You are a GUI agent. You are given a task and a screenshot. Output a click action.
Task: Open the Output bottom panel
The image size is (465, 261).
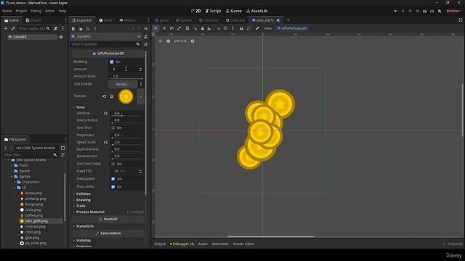point(160,244)
